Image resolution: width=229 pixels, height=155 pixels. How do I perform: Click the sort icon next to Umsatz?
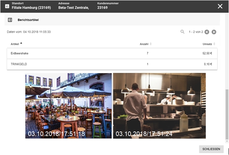214,44
